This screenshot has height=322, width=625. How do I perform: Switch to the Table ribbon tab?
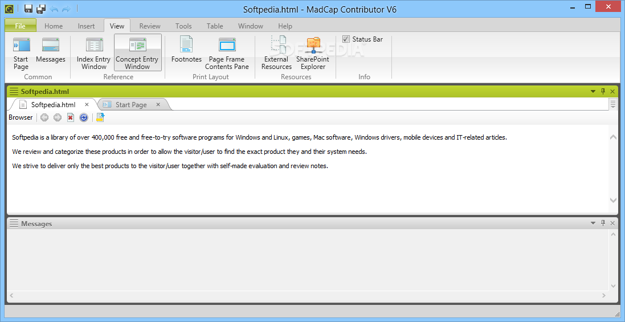[215, 26]
